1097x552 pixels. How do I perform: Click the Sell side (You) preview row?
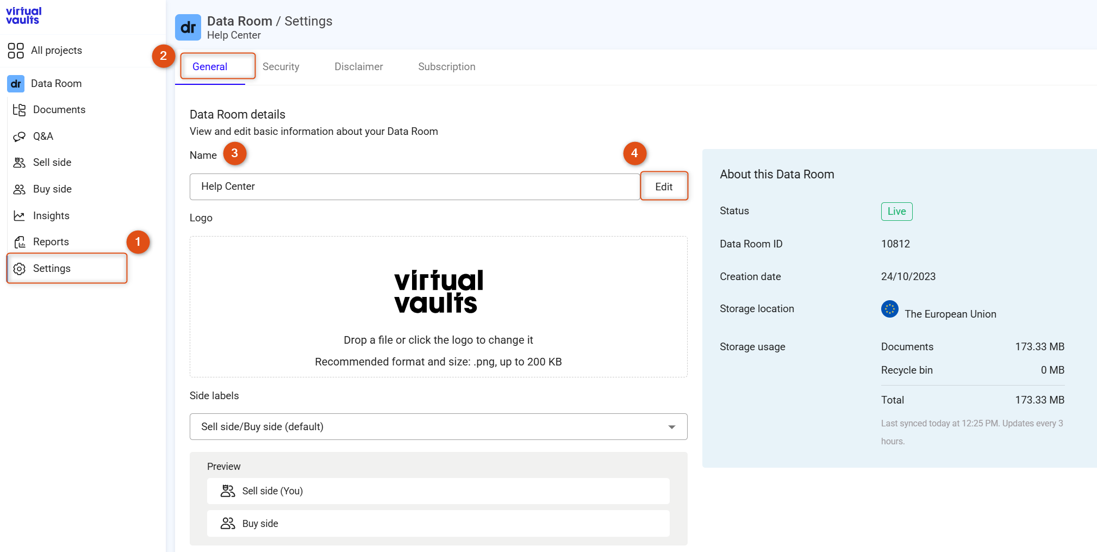[438, 491]
